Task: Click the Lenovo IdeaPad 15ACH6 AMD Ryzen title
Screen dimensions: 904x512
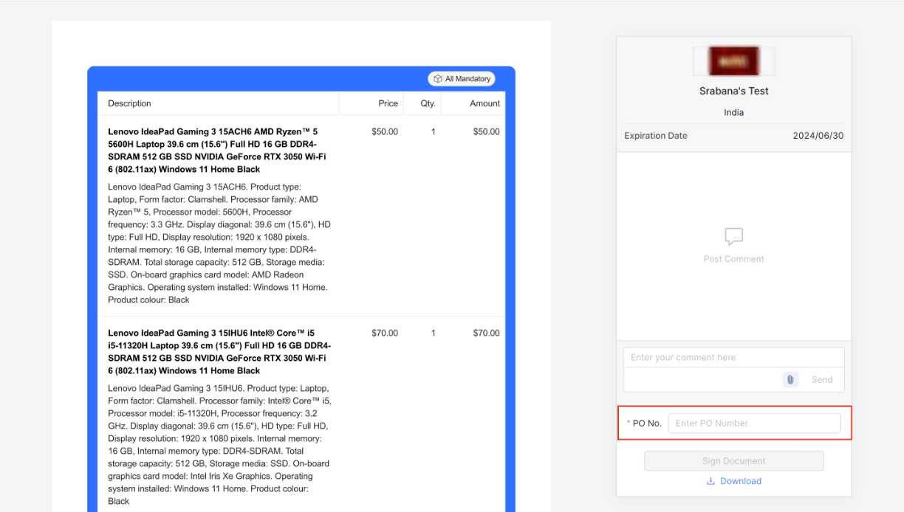Action: click(217, 151)
